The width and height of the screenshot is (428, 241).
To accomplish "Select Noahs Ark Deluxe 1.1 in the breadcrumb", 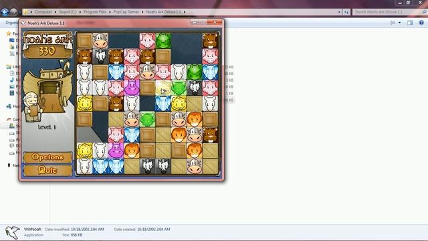I will 163,12.
